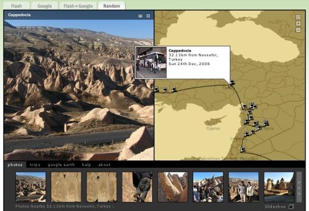Select the two people posing thumbnail
309x211 pixels.
(244, 187)
